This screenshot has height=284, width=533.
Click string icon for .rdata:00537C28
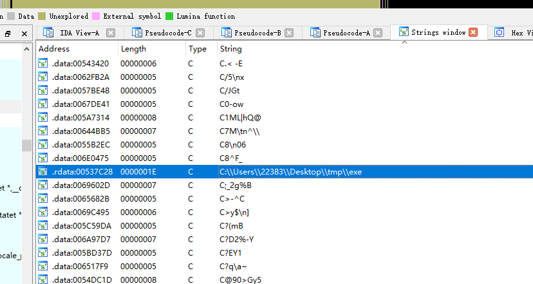click(x=43, y=172)
